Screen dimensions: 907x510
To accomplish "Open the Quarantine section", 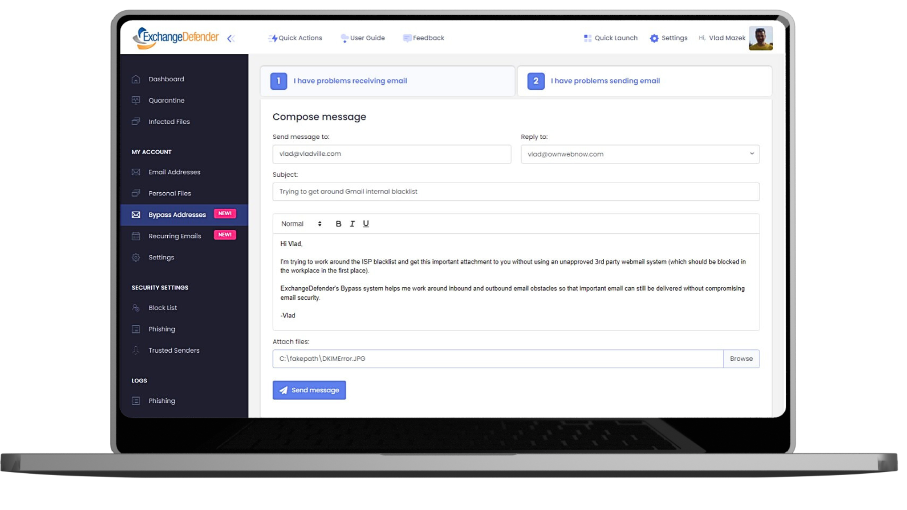I will click(x=166, y=100).
